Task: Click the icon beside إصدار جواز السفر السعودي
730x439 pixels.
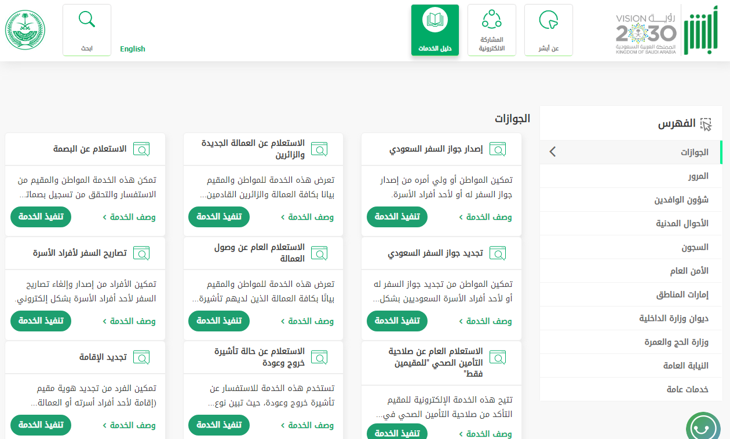Action: pos(497,149)
